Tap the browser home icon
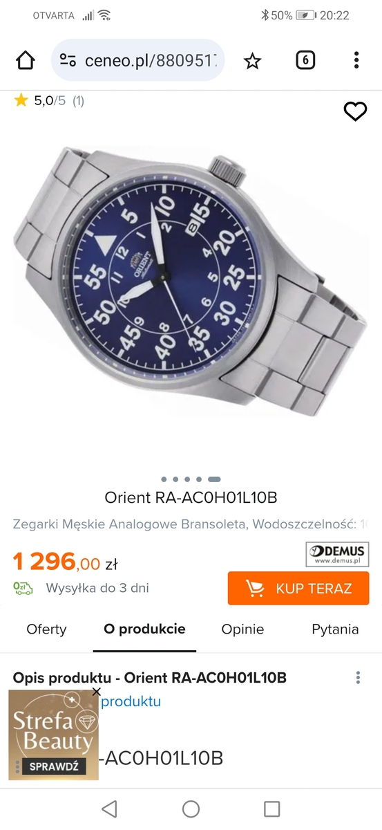The width and height of the screenshot is (382, 830). click(x=26, y=61)
